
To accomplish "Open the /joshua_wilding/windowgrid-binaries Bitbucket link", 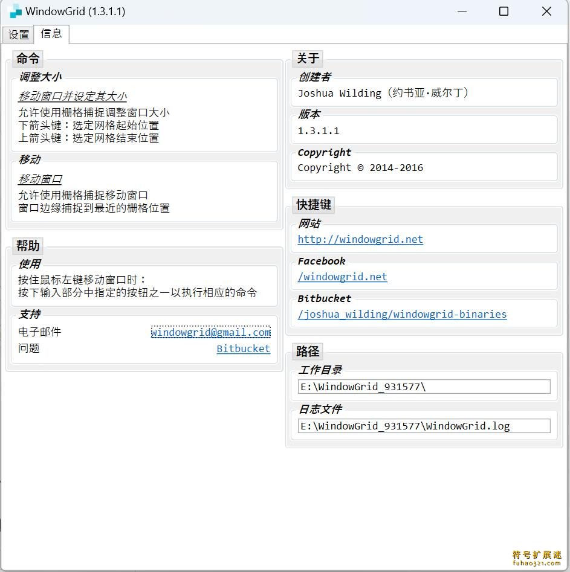I will coord(402,315).
